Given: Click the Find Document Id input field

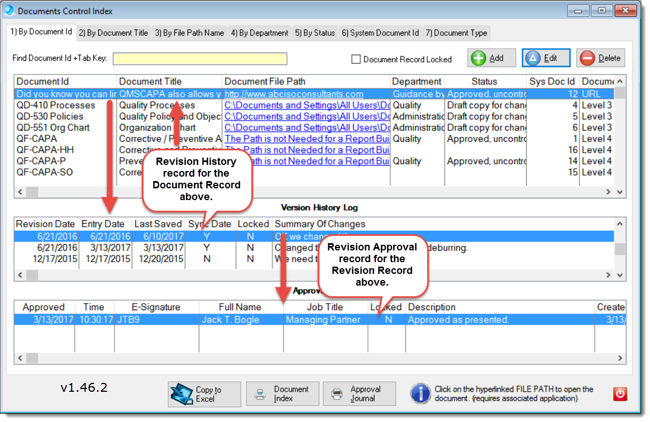Looking at the screenshot, I should coord(200,58).
